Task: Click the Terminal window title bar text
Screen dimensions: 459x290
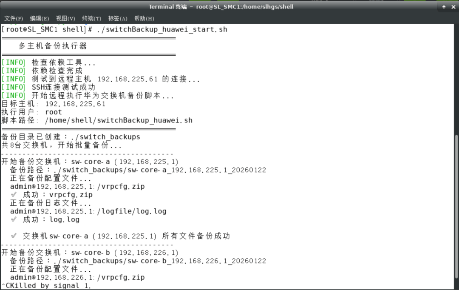Action: [x=221, y=7]
